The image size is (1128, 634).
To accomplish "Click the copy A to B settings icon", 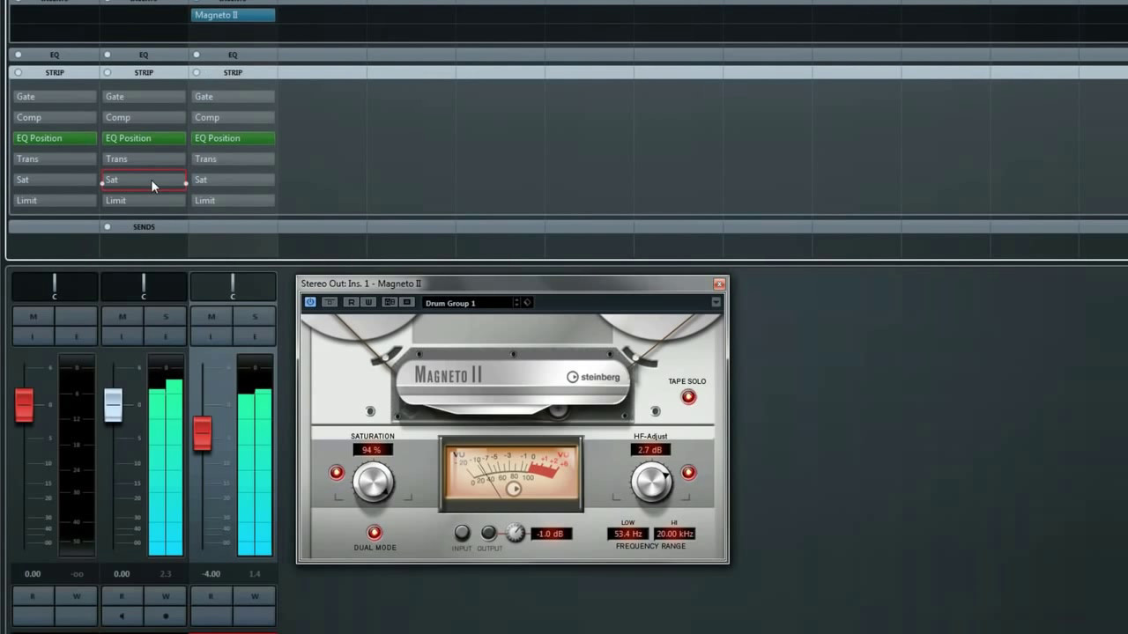I will [406, 302].
